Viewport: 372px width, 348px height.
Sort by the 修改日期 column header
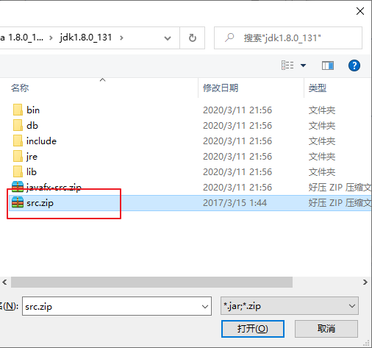click(x=221, y=88)
